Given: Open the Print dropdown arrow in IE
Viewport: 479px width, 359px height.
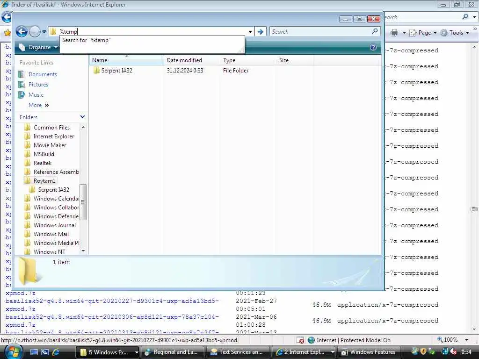Looking at the screenshot, I should 404,33.
